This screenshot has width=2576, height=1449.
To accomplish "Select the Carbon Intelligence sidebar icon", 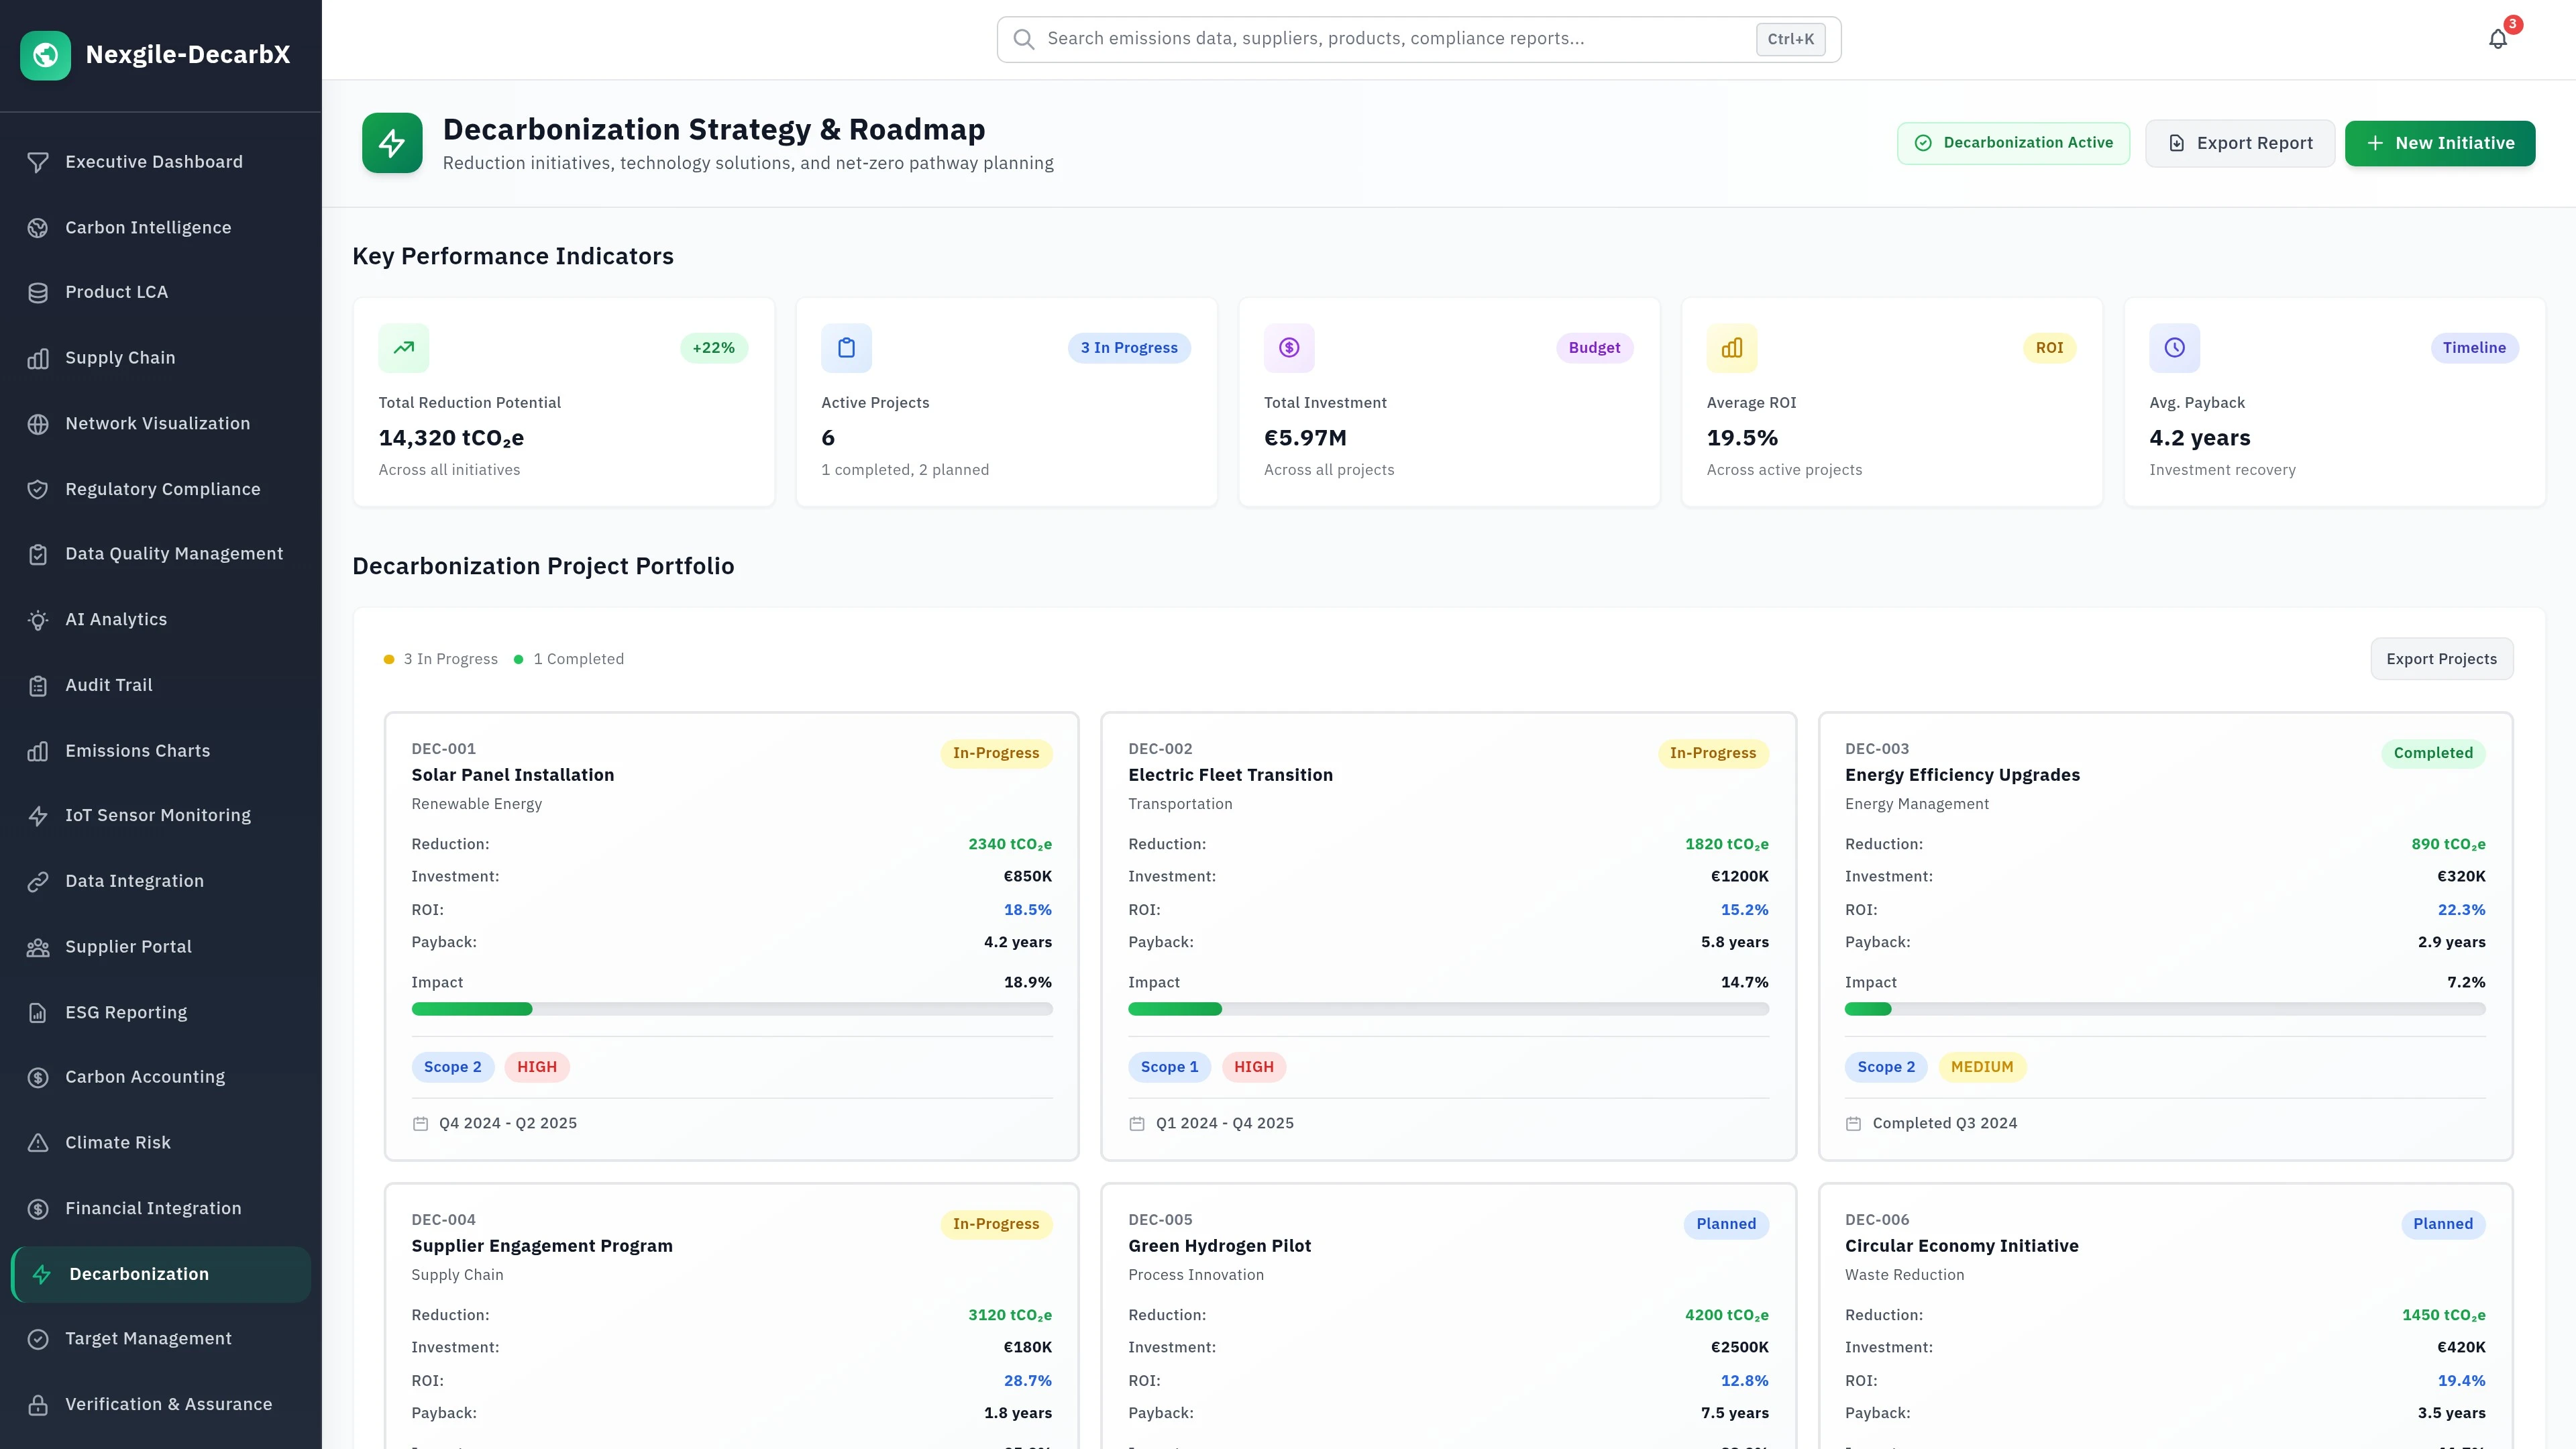I will pyautogui.click(x=38, y=227).
